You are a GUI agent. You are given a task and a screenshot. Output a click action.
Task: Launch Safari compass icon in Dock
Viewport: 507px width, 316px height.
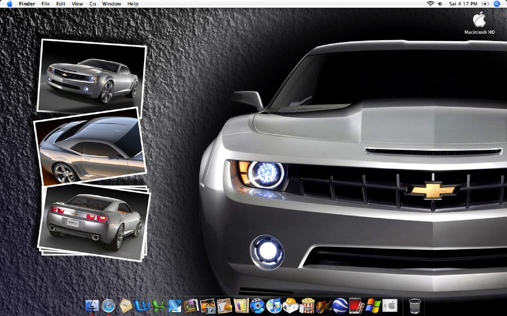pos(108,306)
